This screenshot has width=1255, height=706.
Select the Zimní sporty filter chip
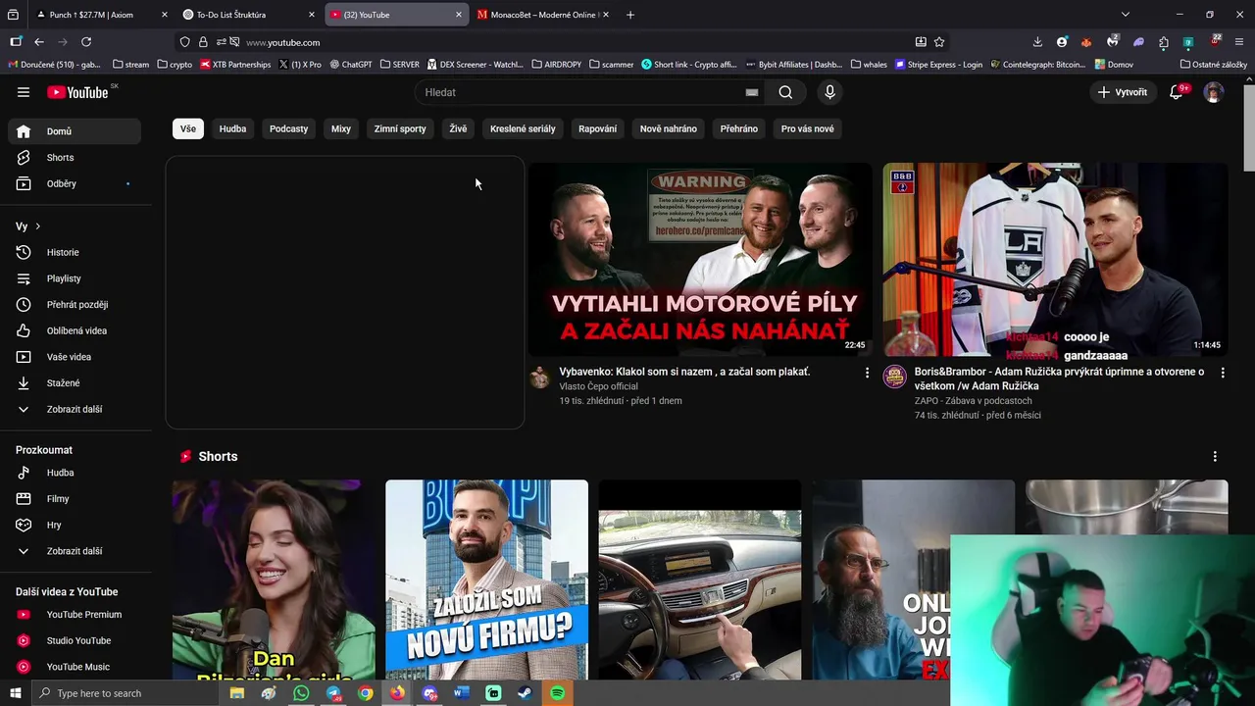(x=400, y=128)
